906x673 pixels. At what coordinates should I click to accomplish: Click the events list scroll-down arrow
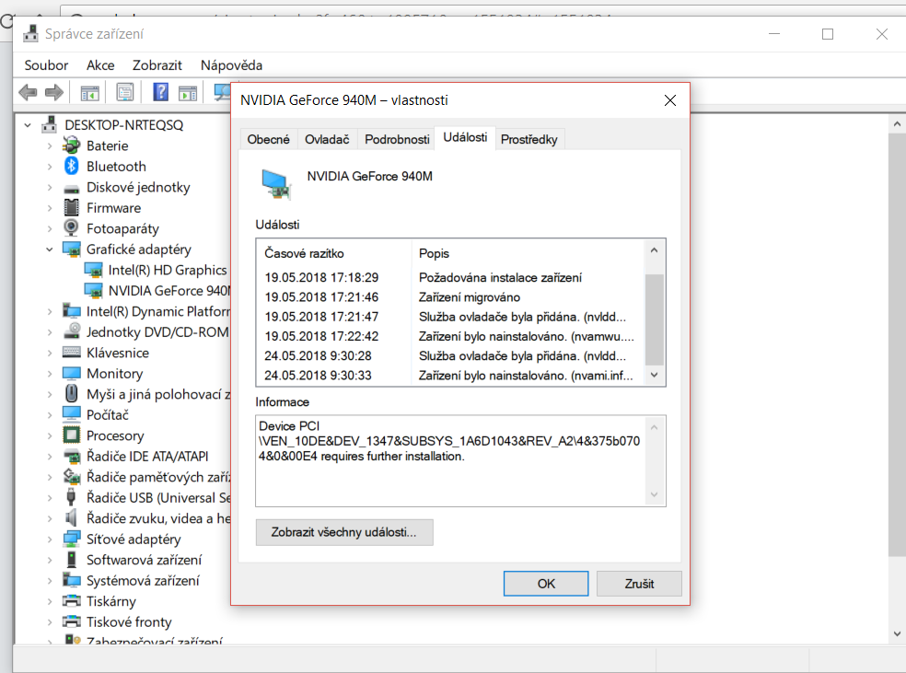click(654, 375)
